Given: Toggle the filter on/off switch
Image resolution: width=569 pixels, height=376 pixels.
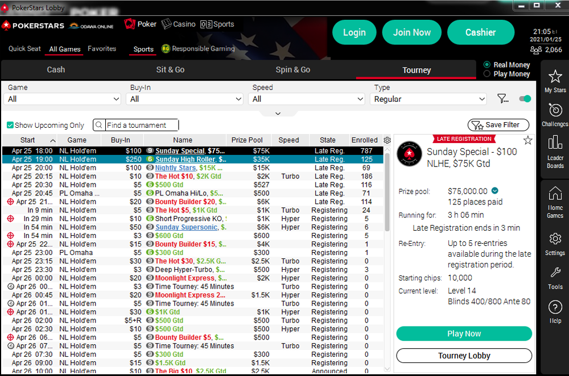Looking at the screenshot, I should click(525, 98).
